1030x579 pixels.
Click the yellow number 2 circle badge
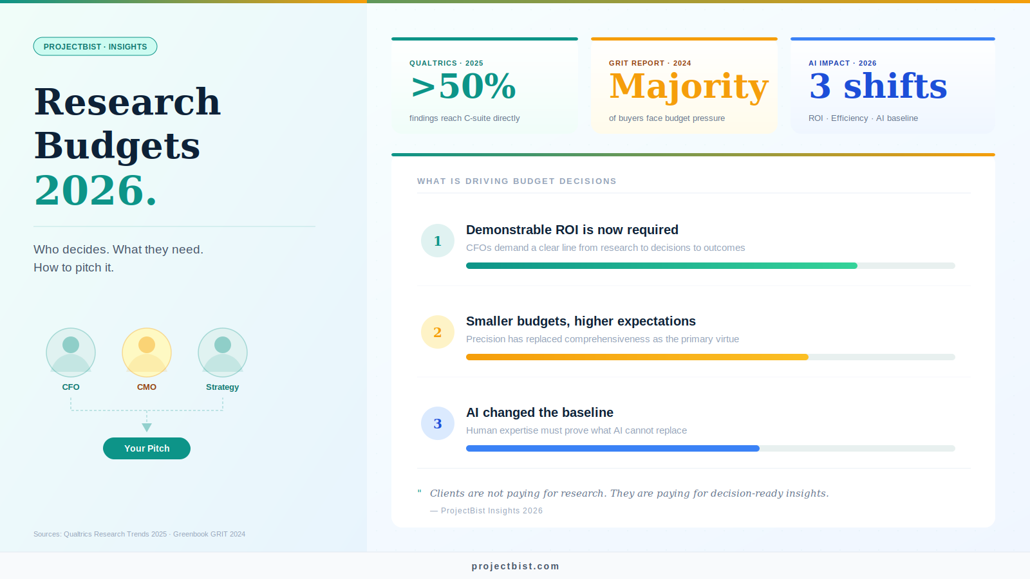pos(438,332)
